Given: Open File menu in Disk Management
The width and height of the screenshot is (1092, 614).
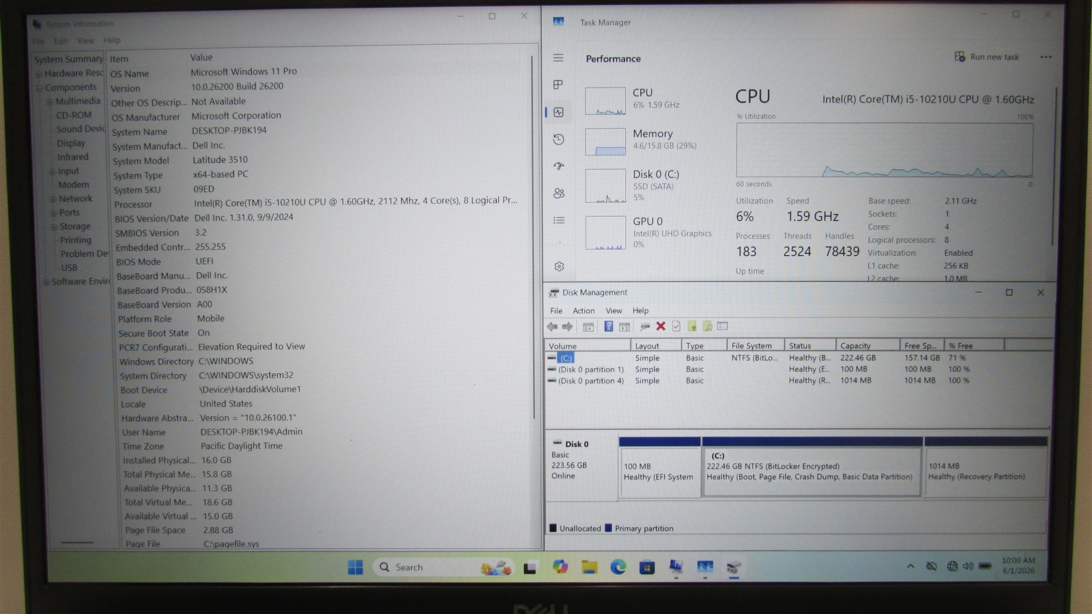Looking at the screenshot, I should 556,310.
